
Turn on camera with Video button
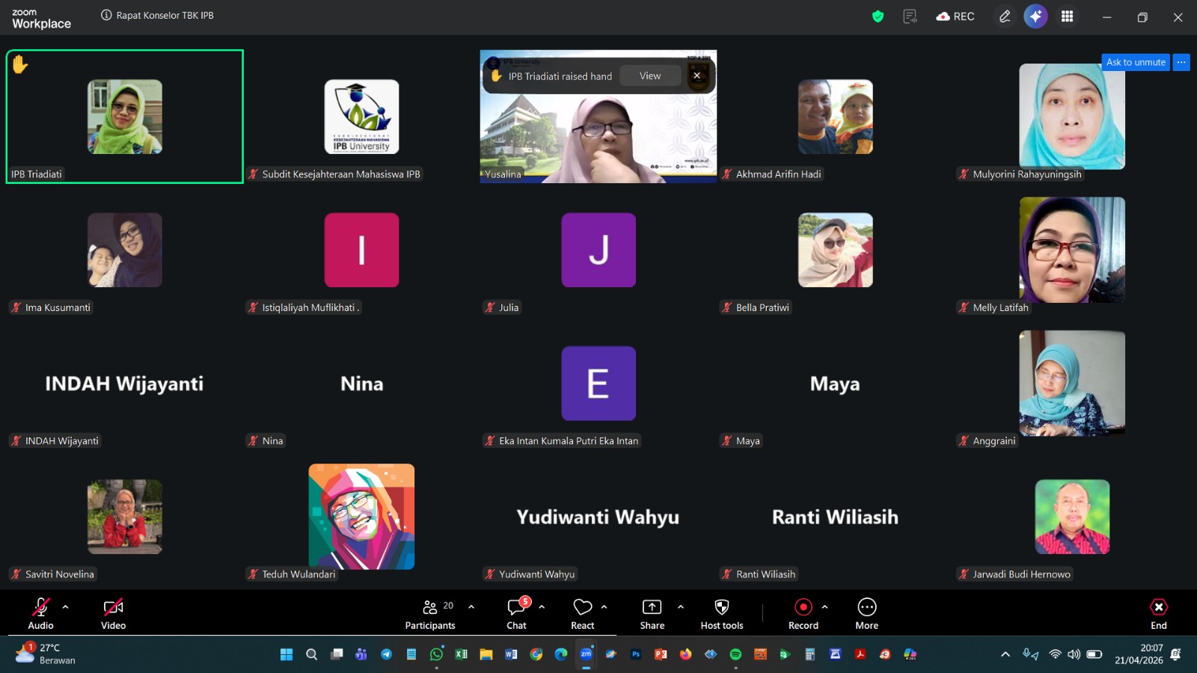[113, 613]
